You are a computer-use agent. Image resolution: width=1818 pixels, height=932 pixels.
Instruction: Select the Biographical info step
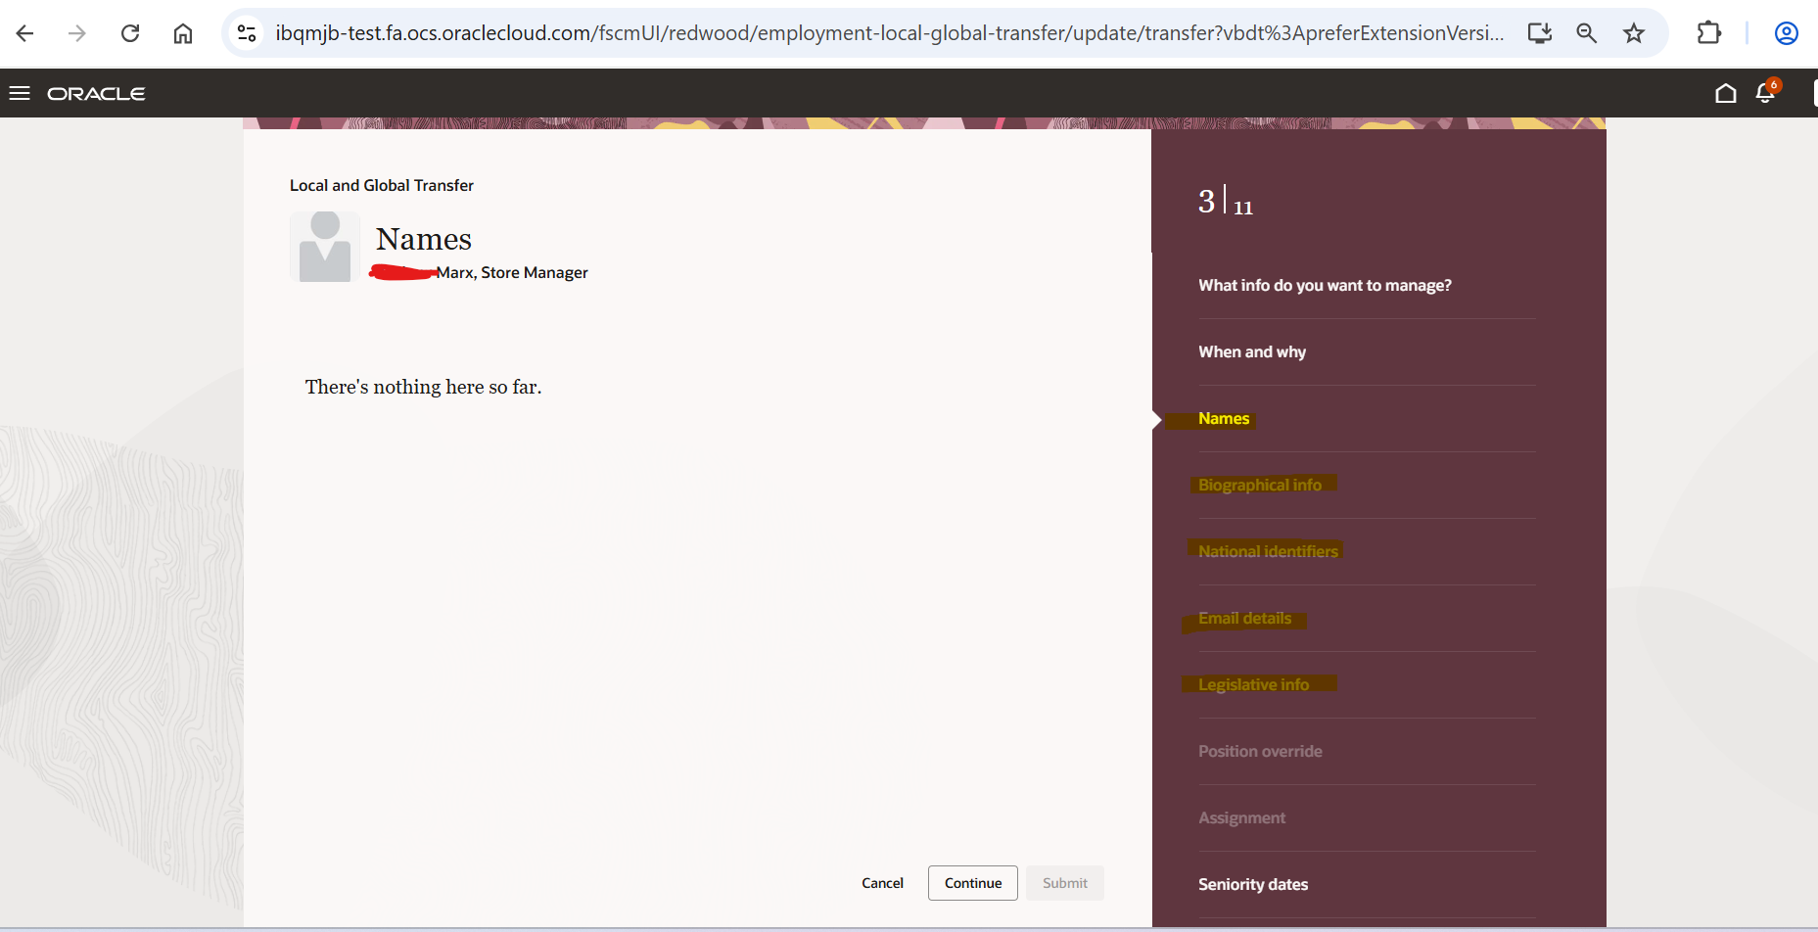1261,484
